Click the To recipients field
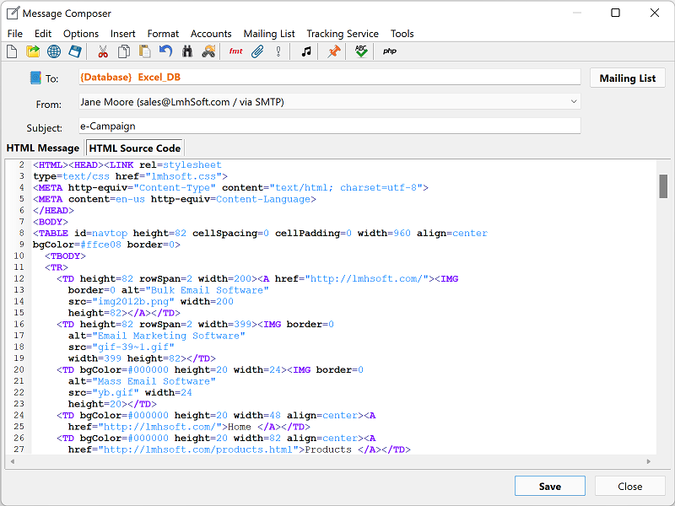This screenshot has width=675, height=506. (330, 78)
